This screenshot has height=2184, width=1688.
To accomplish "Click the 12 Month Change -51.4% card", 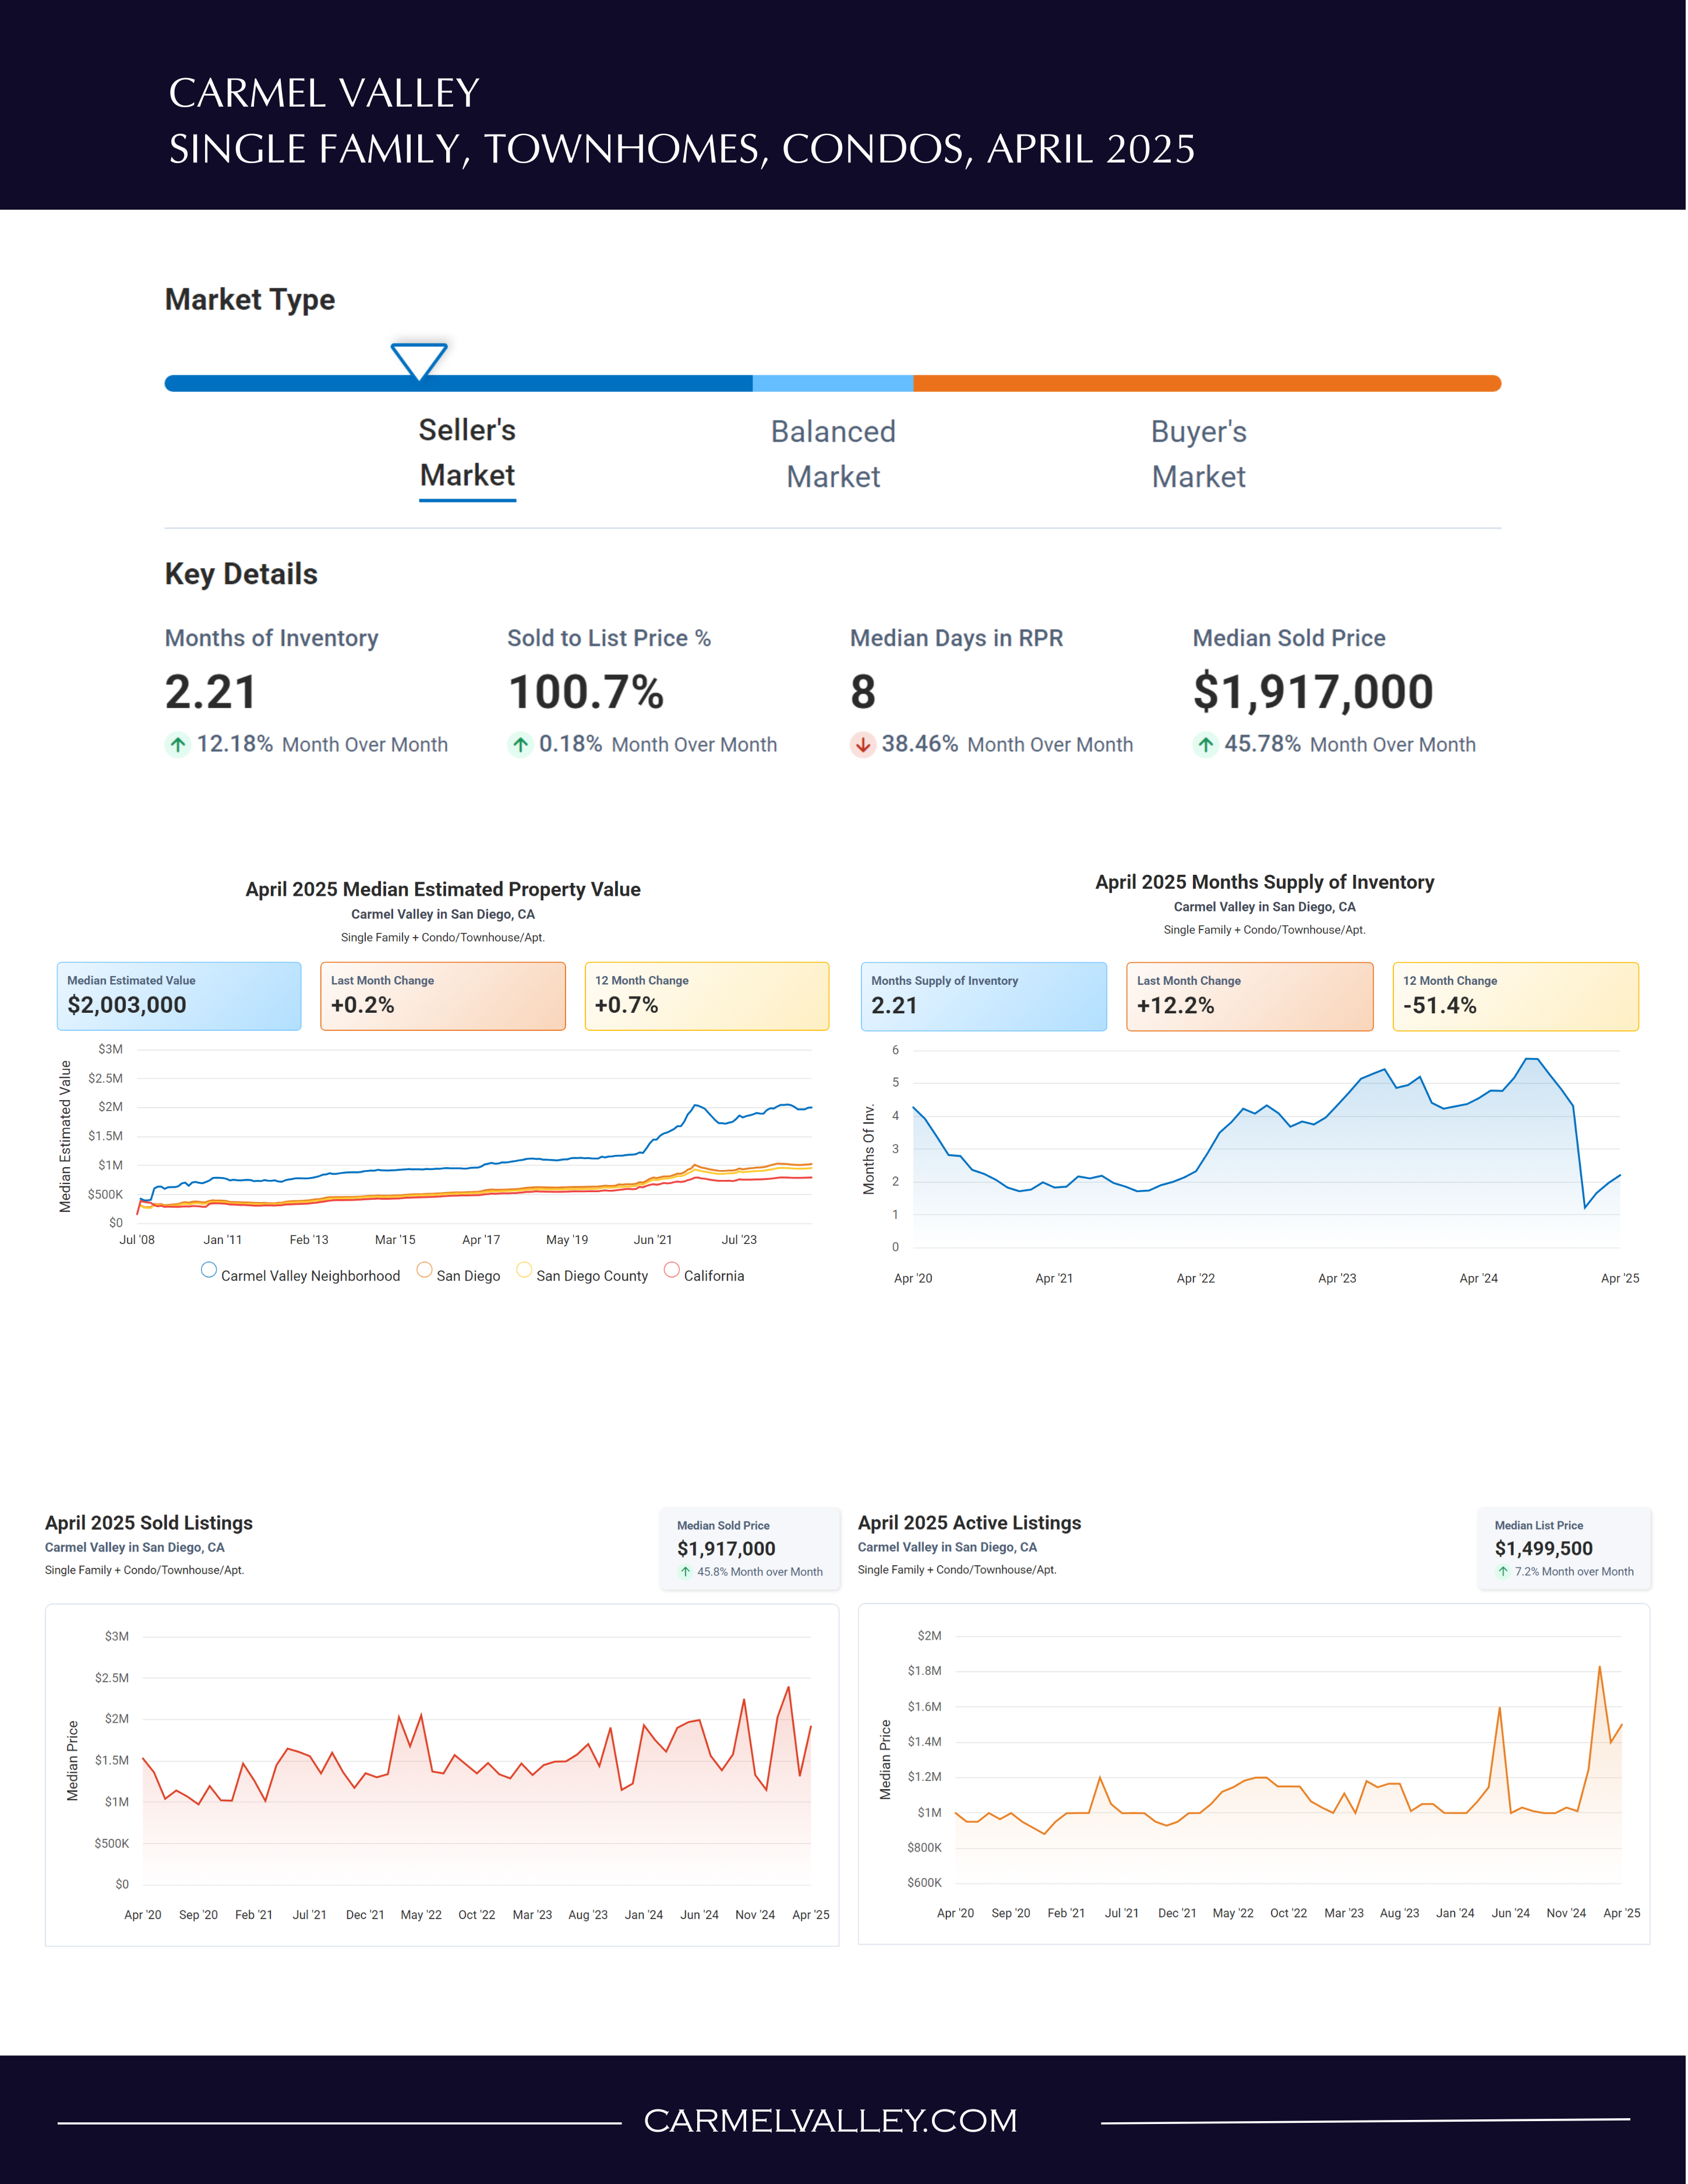I will click(x=1516, y=996).
